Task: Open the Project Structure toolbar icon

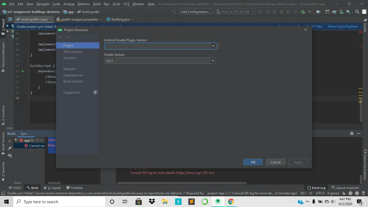Action: point(318,12)
